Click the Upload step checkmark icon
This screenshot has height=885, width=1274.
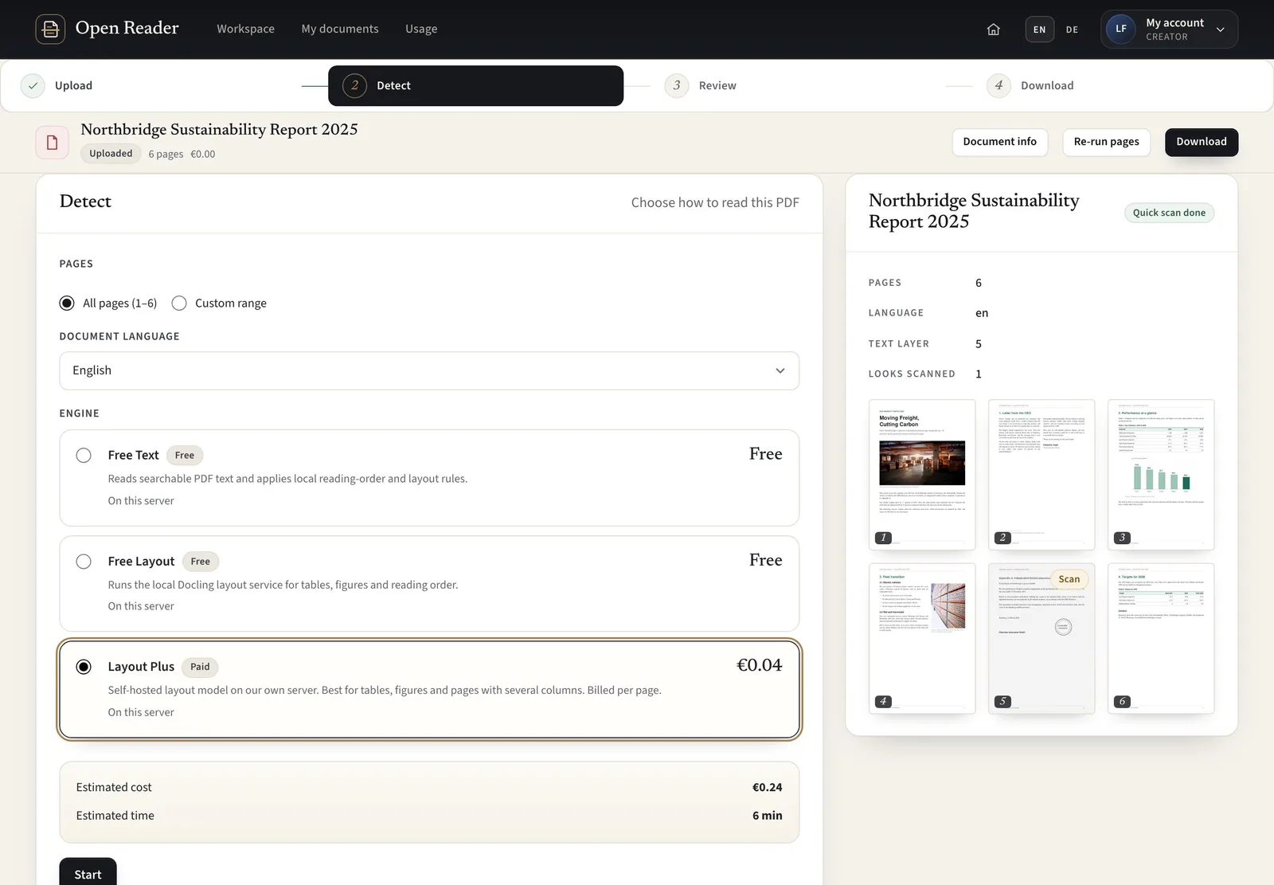(33, 85)
